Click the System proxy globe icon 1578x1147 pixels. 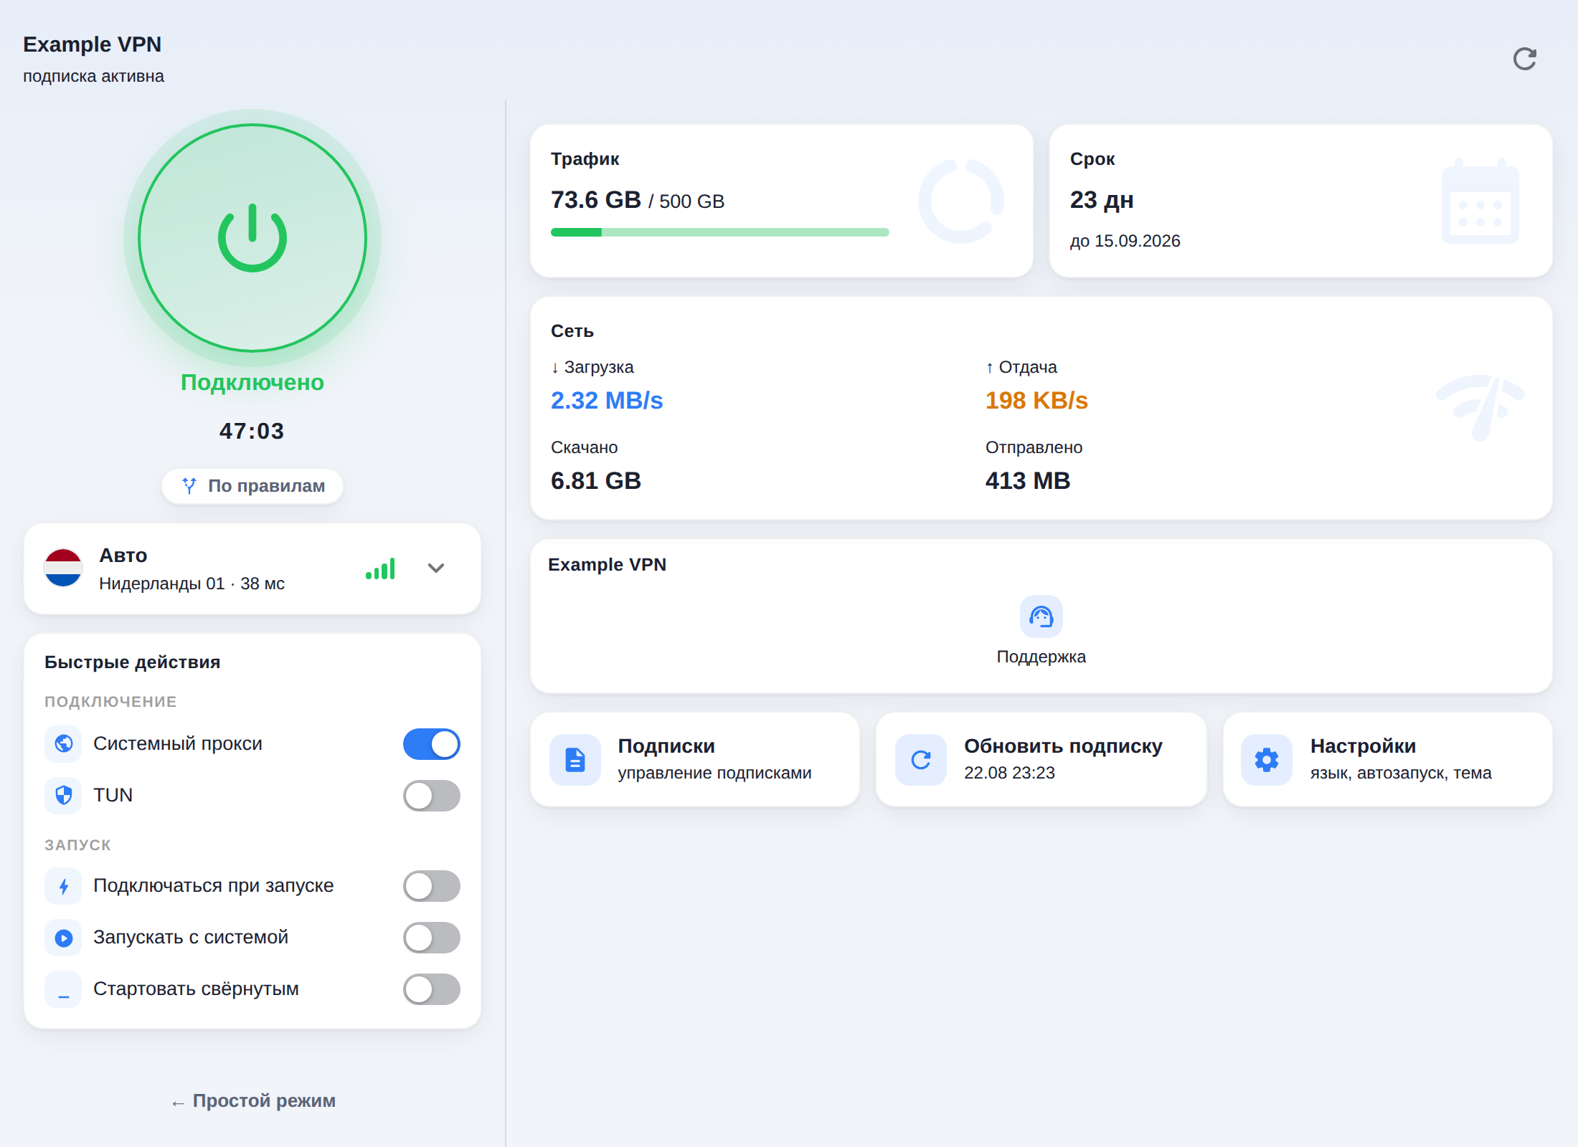pos(64,743)
